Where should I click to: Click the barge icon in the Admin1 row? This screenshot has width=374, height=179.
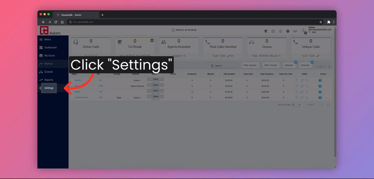pyautogui.click(x=307, y=80)
